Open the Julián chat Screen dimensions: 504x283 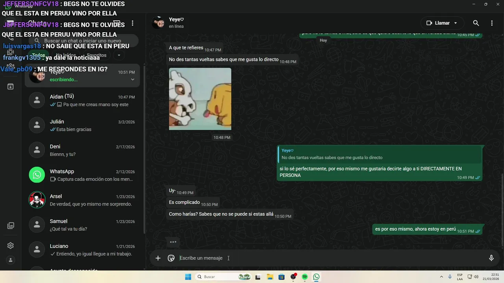(82, 125)
